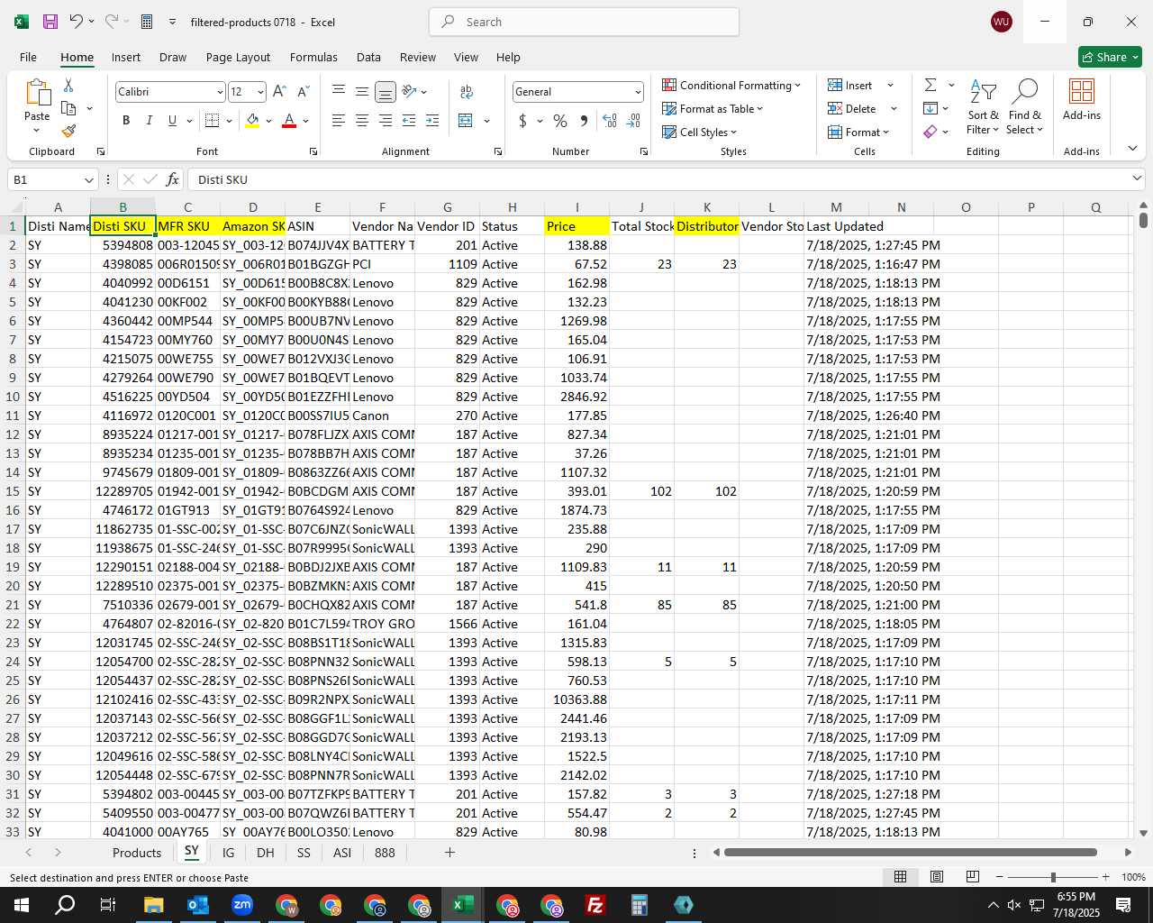Viewport: 1153px width, 923px height.
Task: Click the Font Color A icon
Action: [x=289, y=120]
